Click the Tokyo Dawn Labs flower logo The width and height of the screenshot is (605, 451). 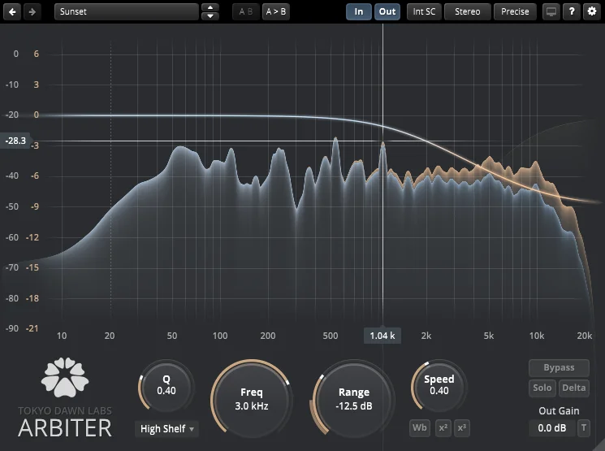pos(65,378)
